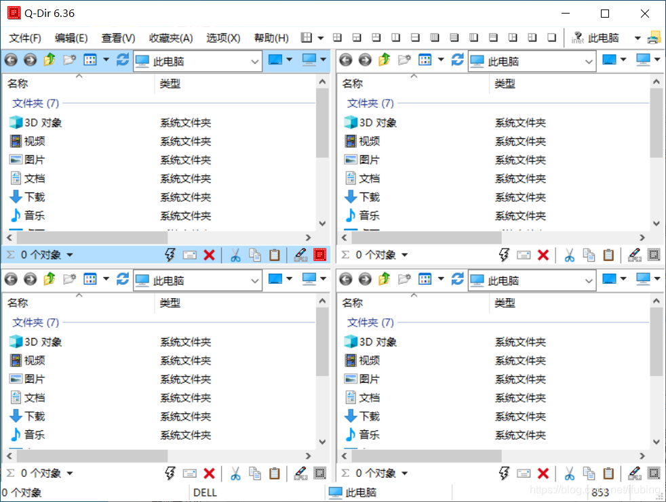Click the printer icon at top-right corner
The height and width of the screenshot is (502, 666).
[x=654, y=38]
